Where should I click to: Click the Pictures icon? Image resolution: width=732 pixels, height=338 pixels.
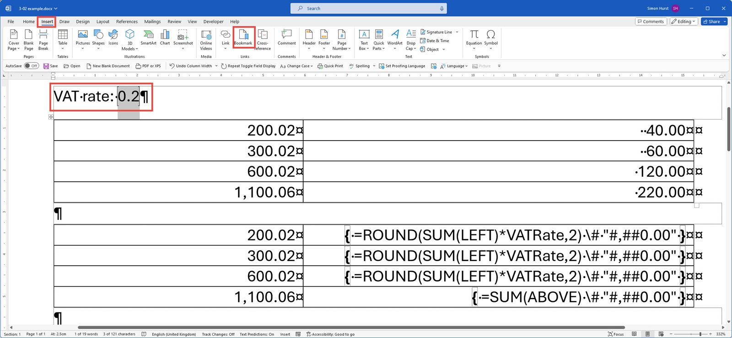click(x=83, y=37)
